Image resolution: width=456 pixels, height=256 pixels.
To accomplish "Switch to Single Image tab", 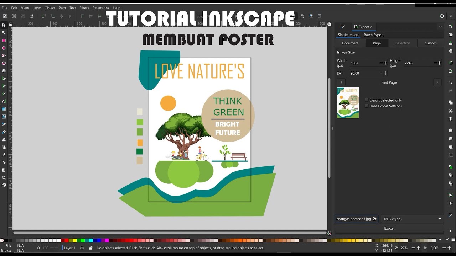I will tap(348, 35).
